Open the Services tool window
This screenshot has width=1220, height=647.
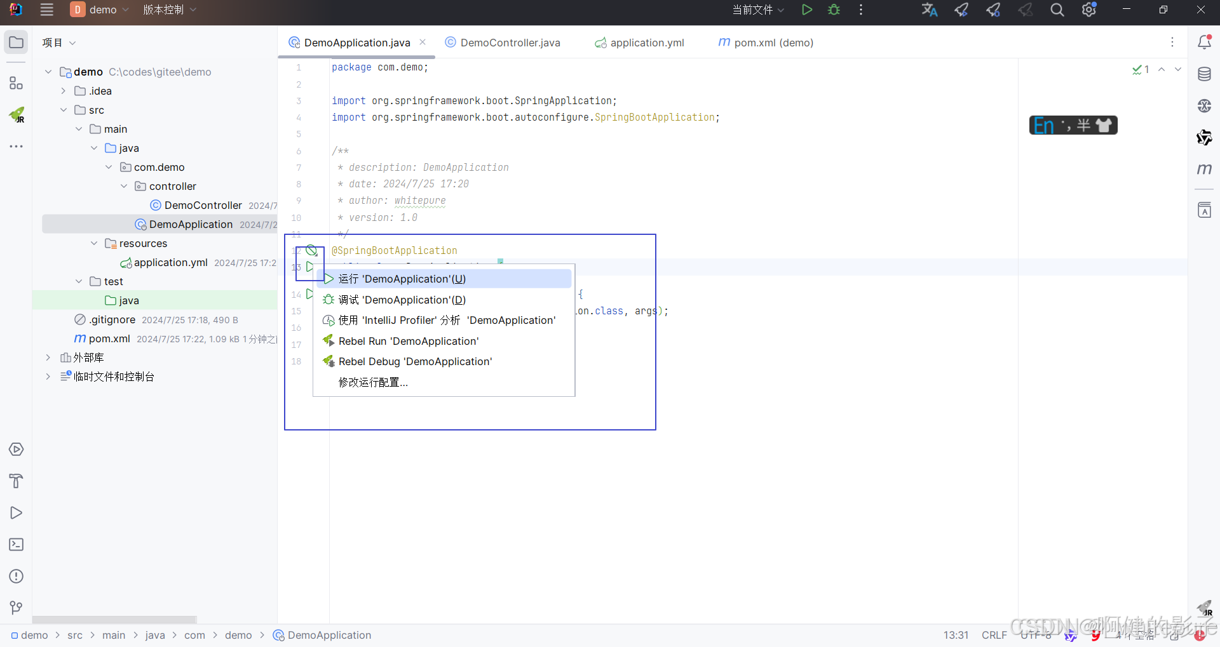(x=17, y=450)
